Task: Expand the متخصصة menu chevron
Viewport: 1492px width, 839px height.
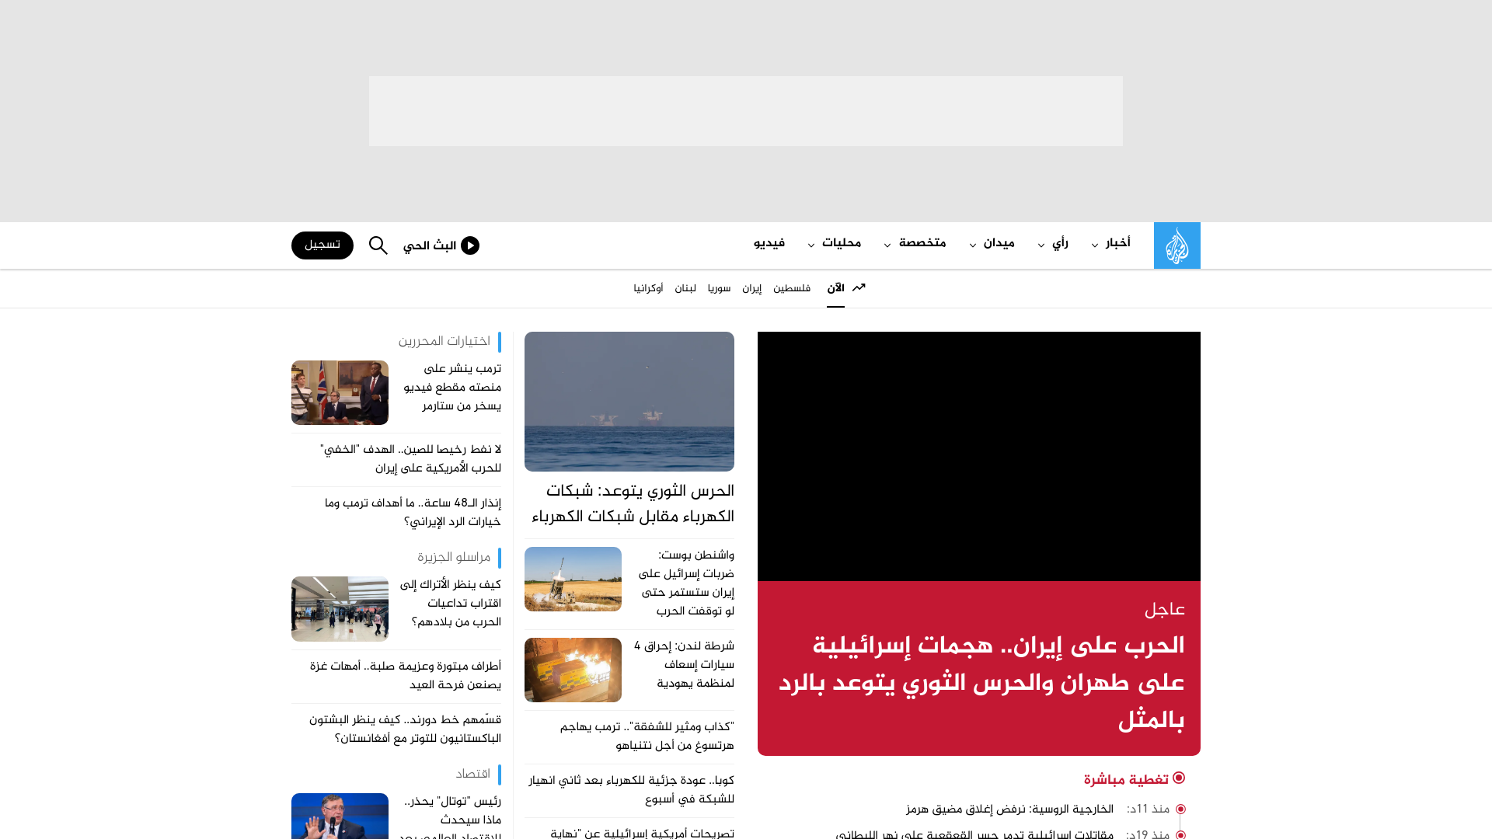Action: (887, 245)
